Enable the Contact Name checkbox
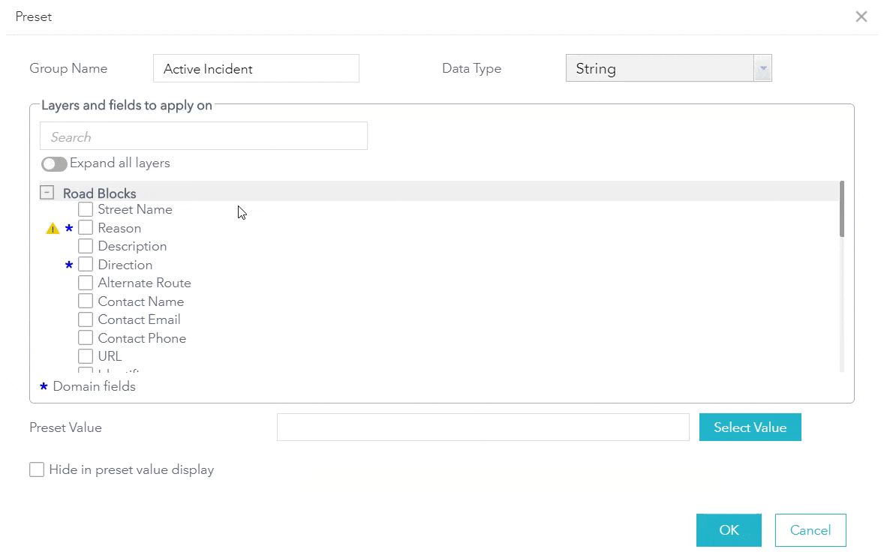This screenshot has height=558, width=884. pos(86,301)
